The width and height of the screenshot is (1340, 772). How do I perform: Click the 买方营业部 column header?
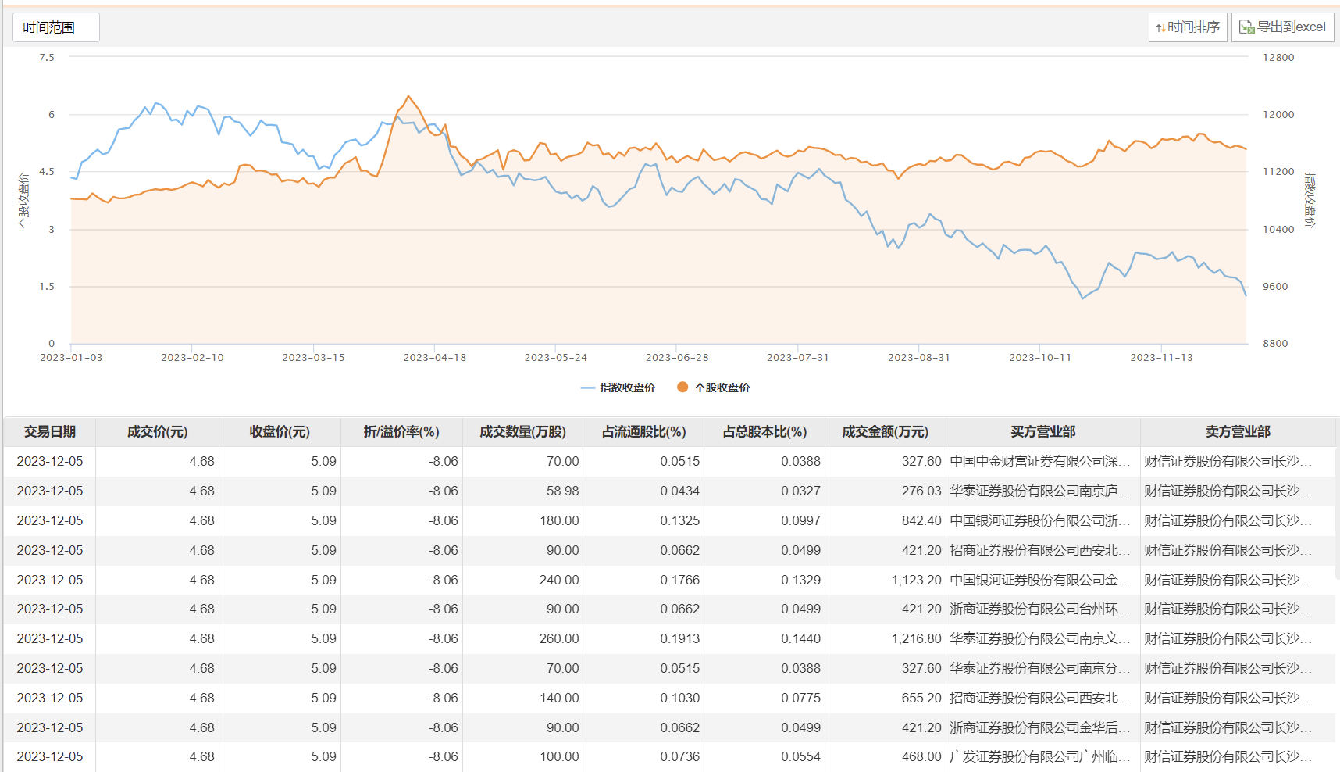tap(1042, 432)
